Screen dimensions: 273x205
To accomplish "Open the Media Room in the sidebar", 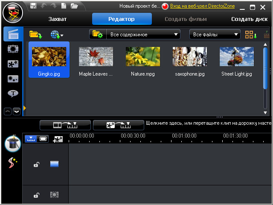I will pos(13,35).
